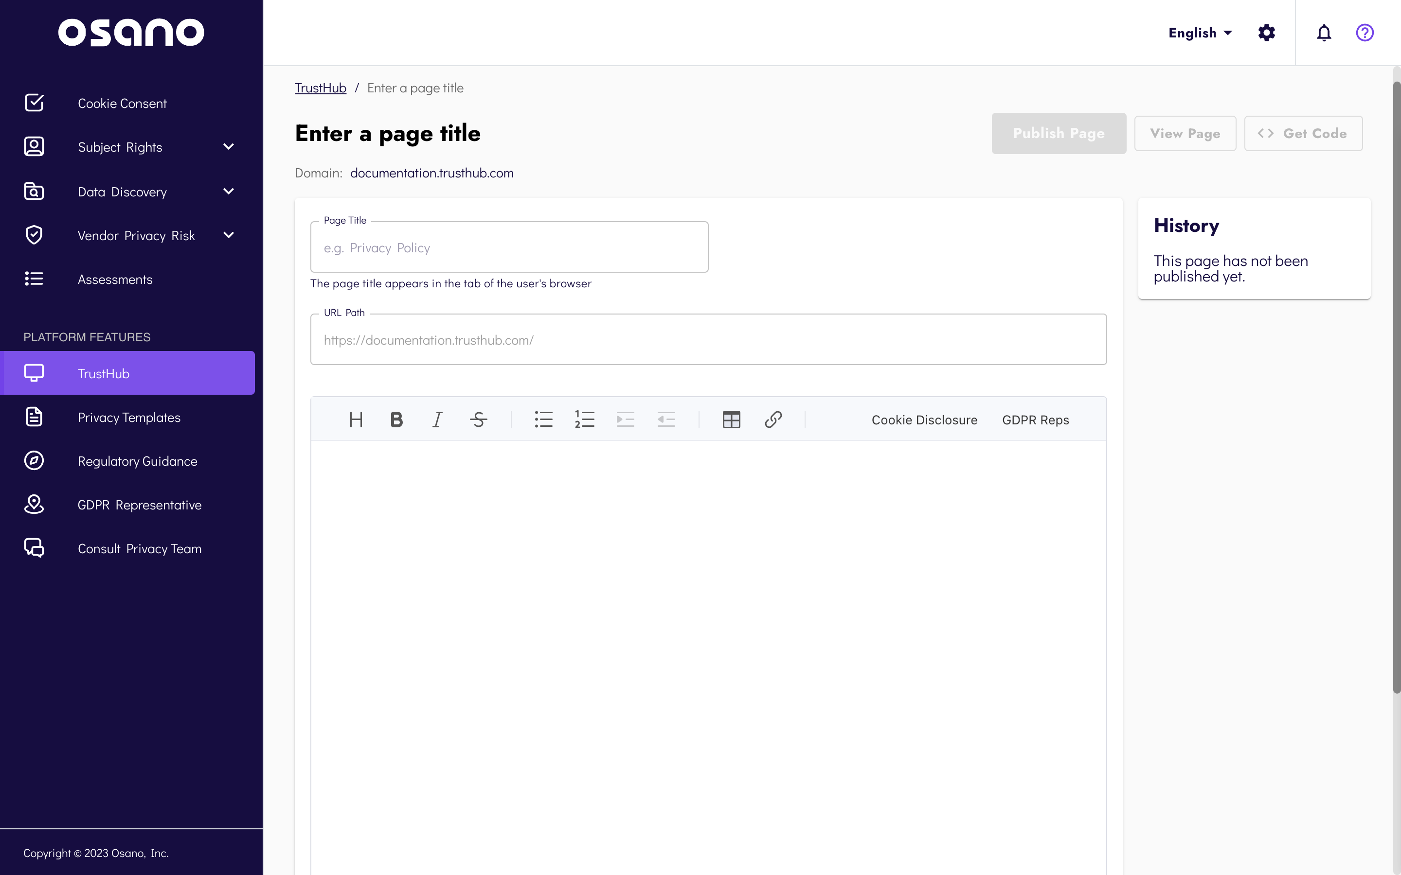Click the Heading format icon
Viewport: 1401px width, 875px height.
coord(356,420)
